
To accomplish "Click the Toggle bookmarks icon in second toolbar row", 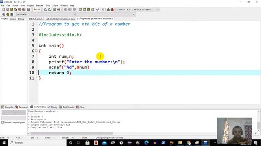I will click(8, 15).
